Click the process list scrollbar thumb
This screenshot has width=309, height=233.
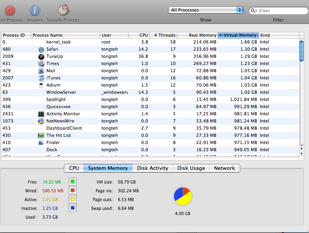coord(301,51)
